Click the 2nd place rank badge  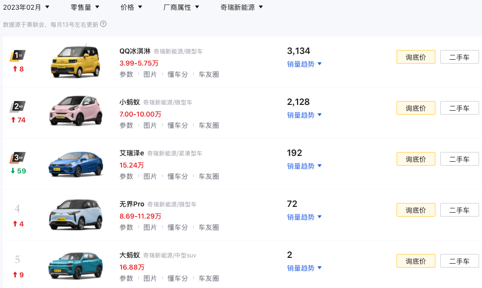click(17, 107)
